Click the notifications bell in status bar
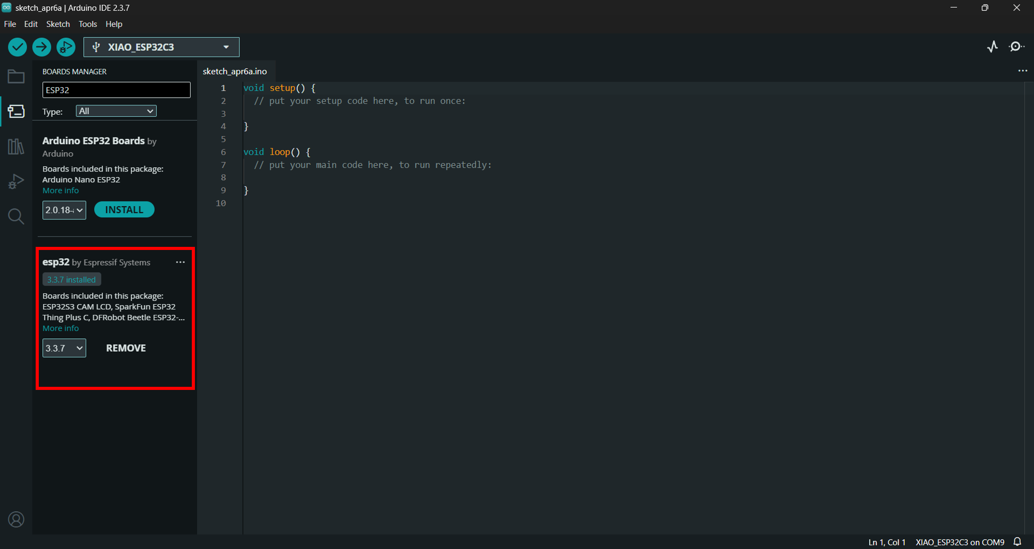Viewport: 1034px width, 549px height. pyautogui.click(x=1017, y=542)
